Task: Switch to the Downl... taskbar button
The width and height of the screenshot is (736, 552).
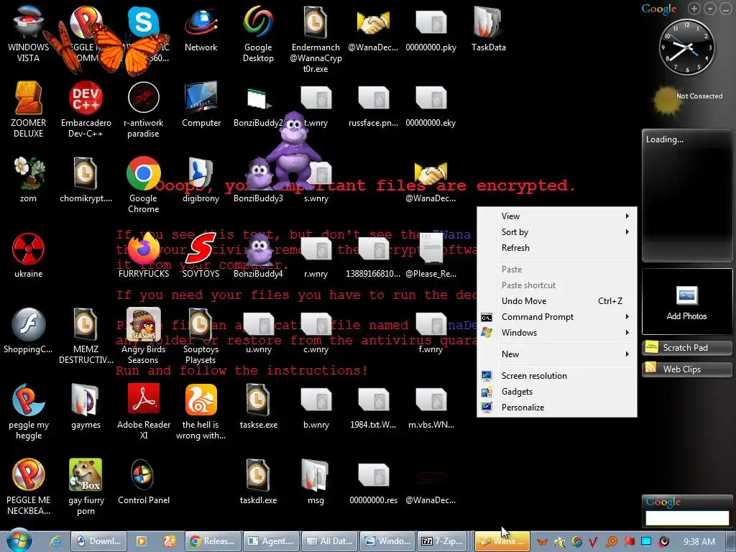Action: coord(99,541)
